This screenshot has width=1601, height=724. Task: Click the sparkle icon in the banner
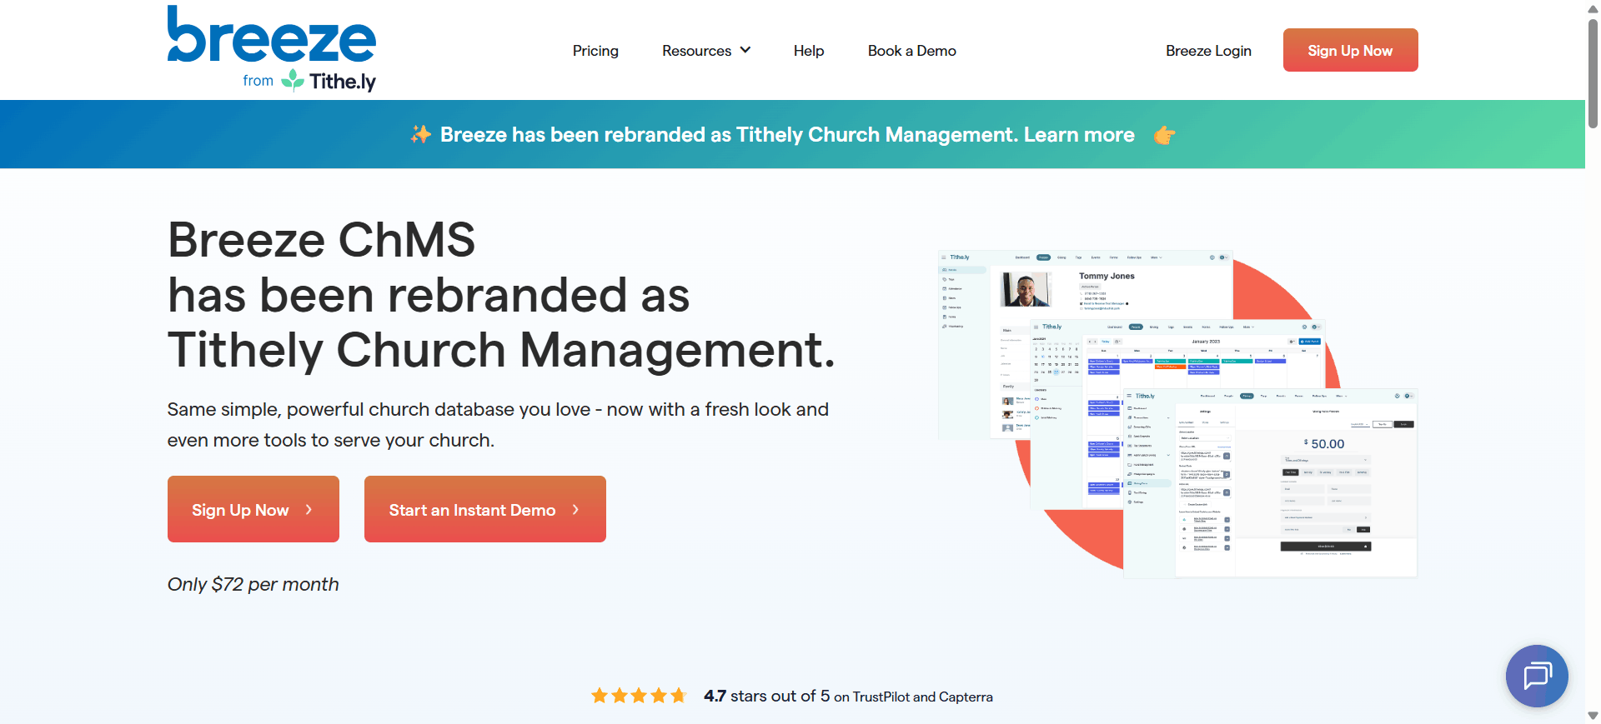420,134
